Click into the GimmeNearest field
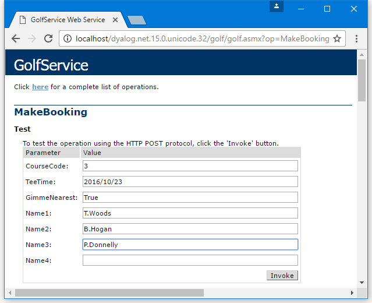The image size is (372, 303). (190, 198)
